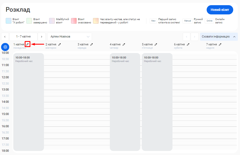Edit the 7 квітня day schedule
The height and width of the screenshot is (155, 240).
click(220, 44)
